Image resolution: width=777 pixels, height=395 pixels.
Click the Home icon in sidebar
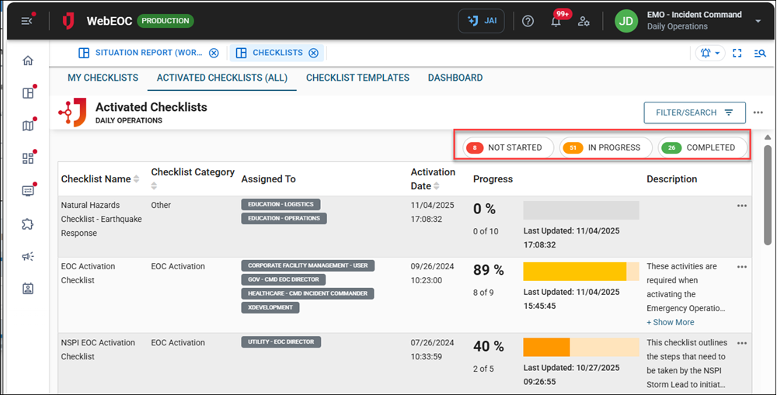coord(28,61)
